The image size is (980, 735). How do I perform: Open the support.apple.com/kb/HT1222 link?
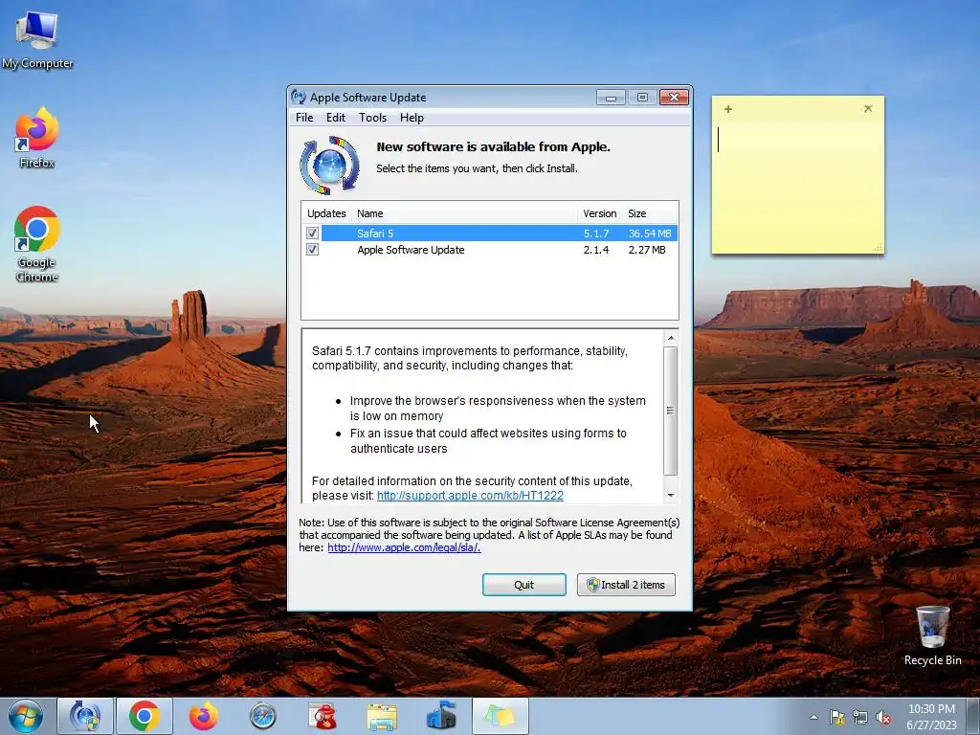470,496
